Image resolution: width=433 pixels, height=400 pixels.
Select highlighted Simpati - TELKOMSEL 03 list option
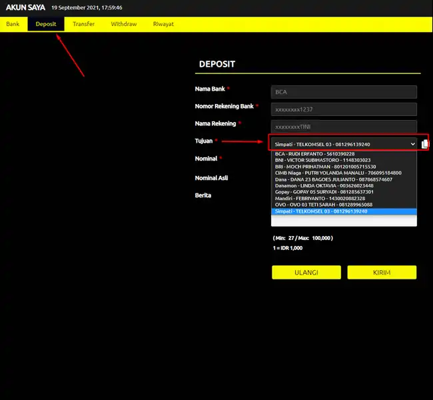tap(344, 211)
